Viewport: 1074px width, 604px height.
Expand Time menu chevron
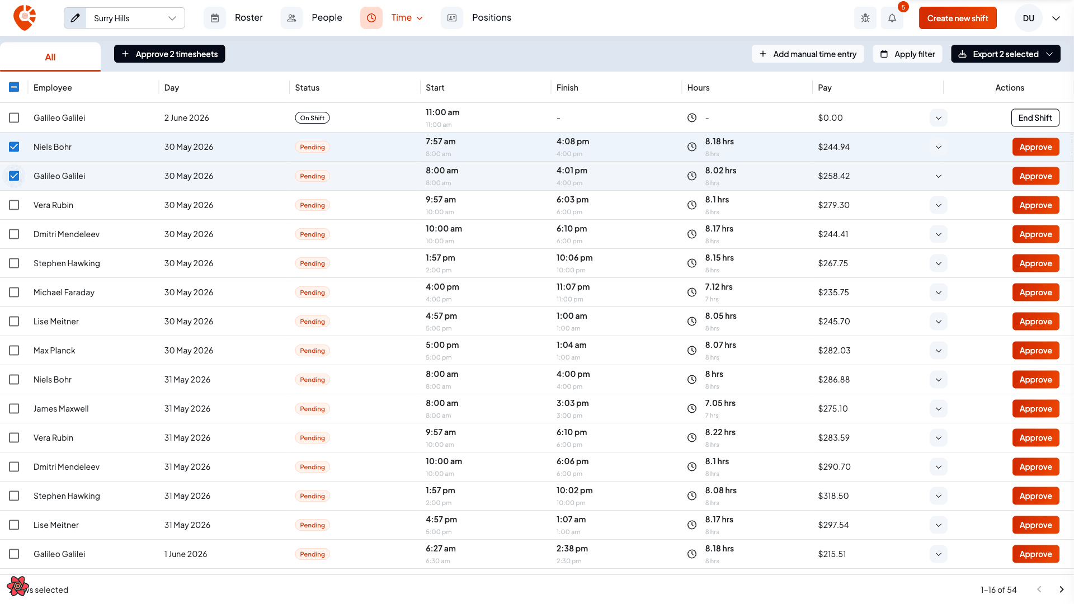click(x=420, y=18)
